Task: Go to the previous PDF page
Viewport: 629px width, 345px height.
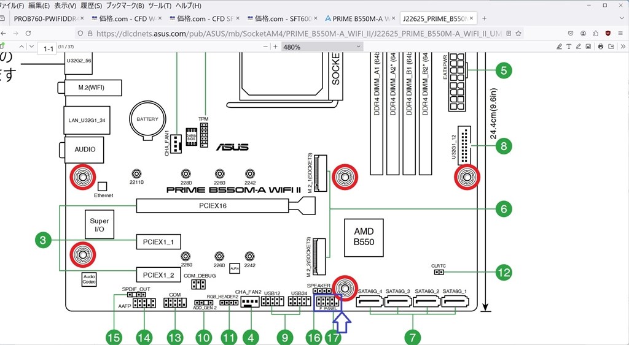Action: click(21, 47)
